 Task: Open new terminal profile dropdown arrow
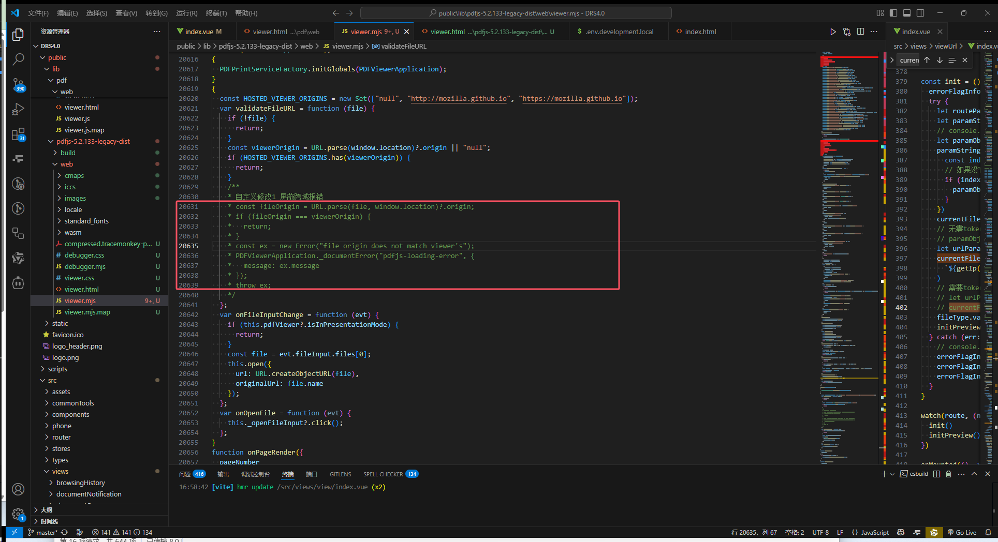click(892, 474)
